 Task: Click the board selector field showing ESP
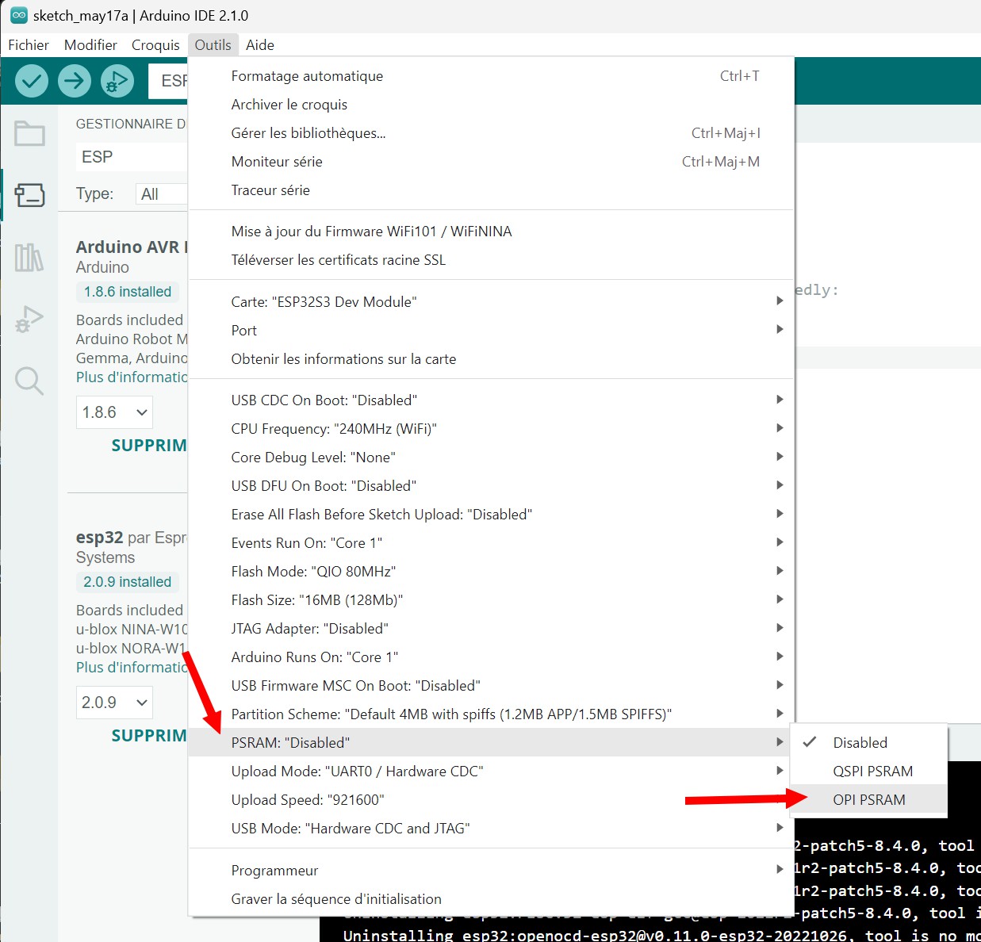168,81
